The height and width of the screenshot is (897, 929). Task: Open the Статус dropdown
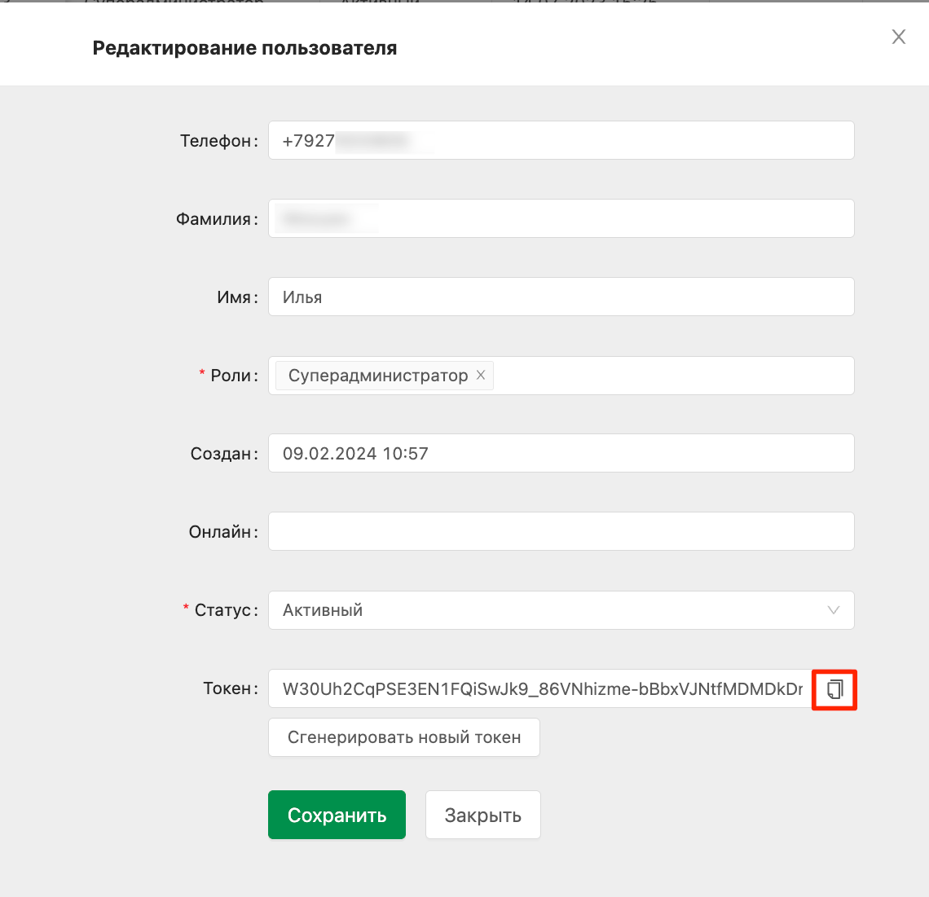(x=561, y=610)
